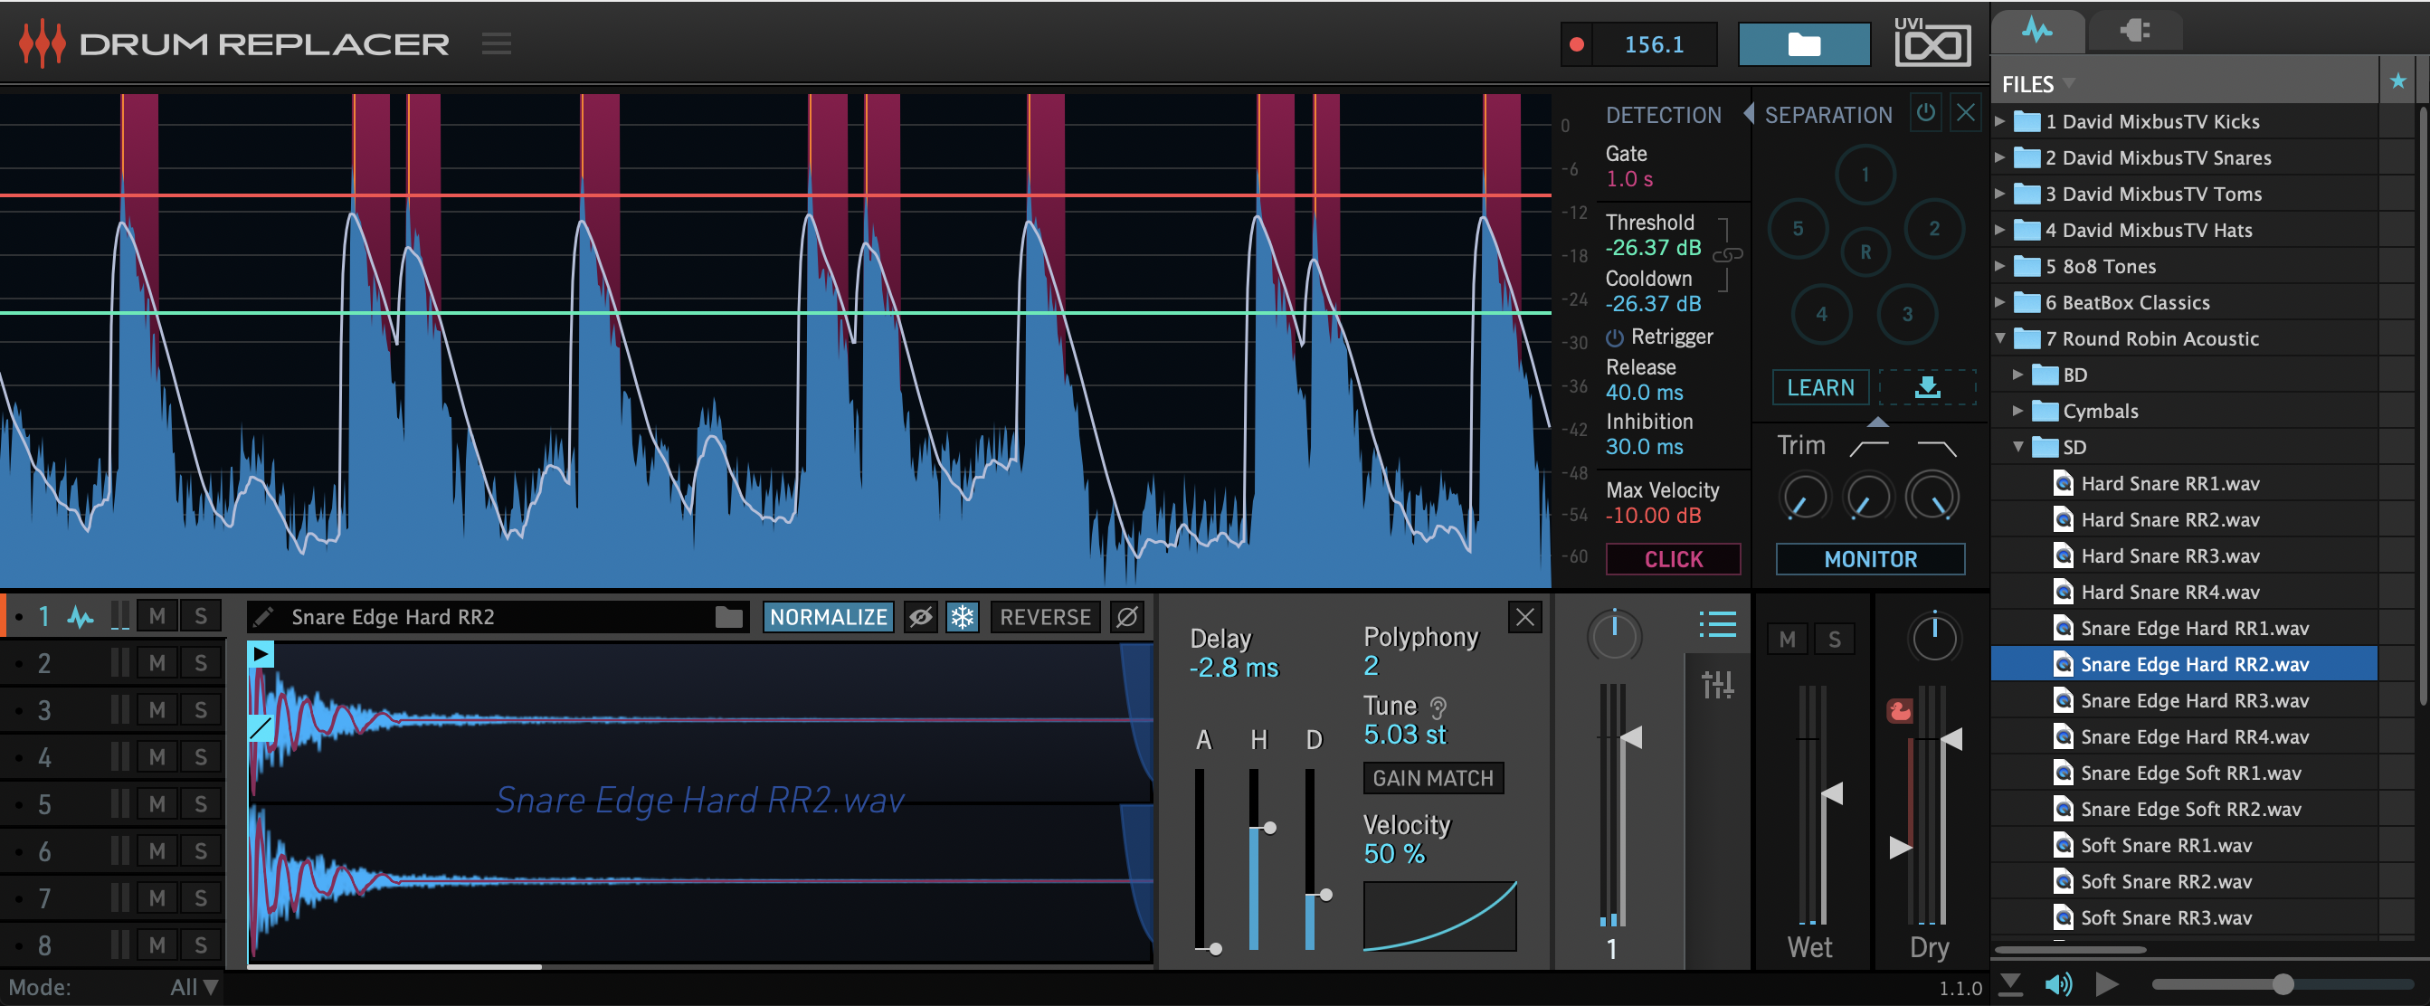Viewport: 2430px width, 1006px height.
Task: Toggle the Retrigger power icon
Action: pyautogui.click(x=1614, y=337)
